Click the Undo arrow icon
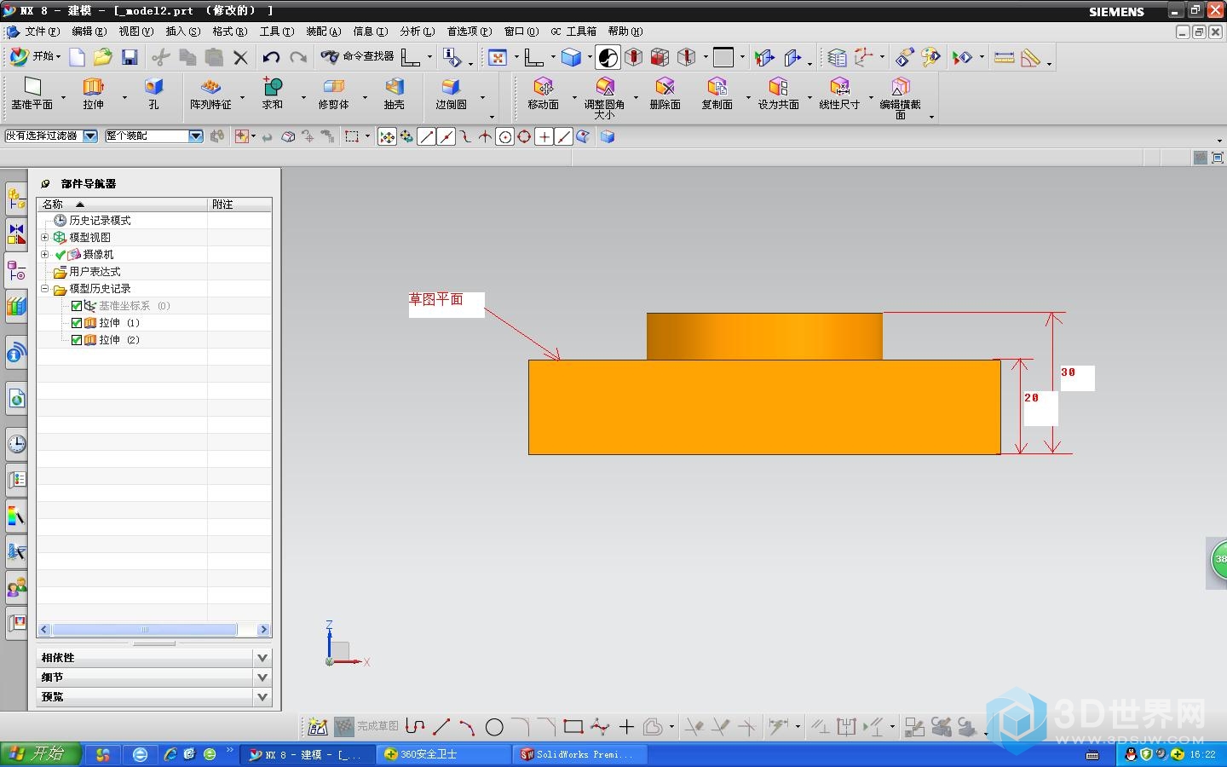This screenshot has width=1227, height=767. click(x=271, y=57)
